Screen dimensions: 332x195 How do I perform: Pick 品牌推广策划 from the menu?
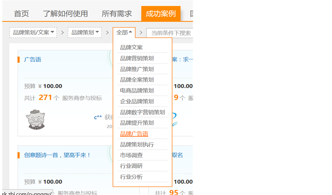(137, 69)
